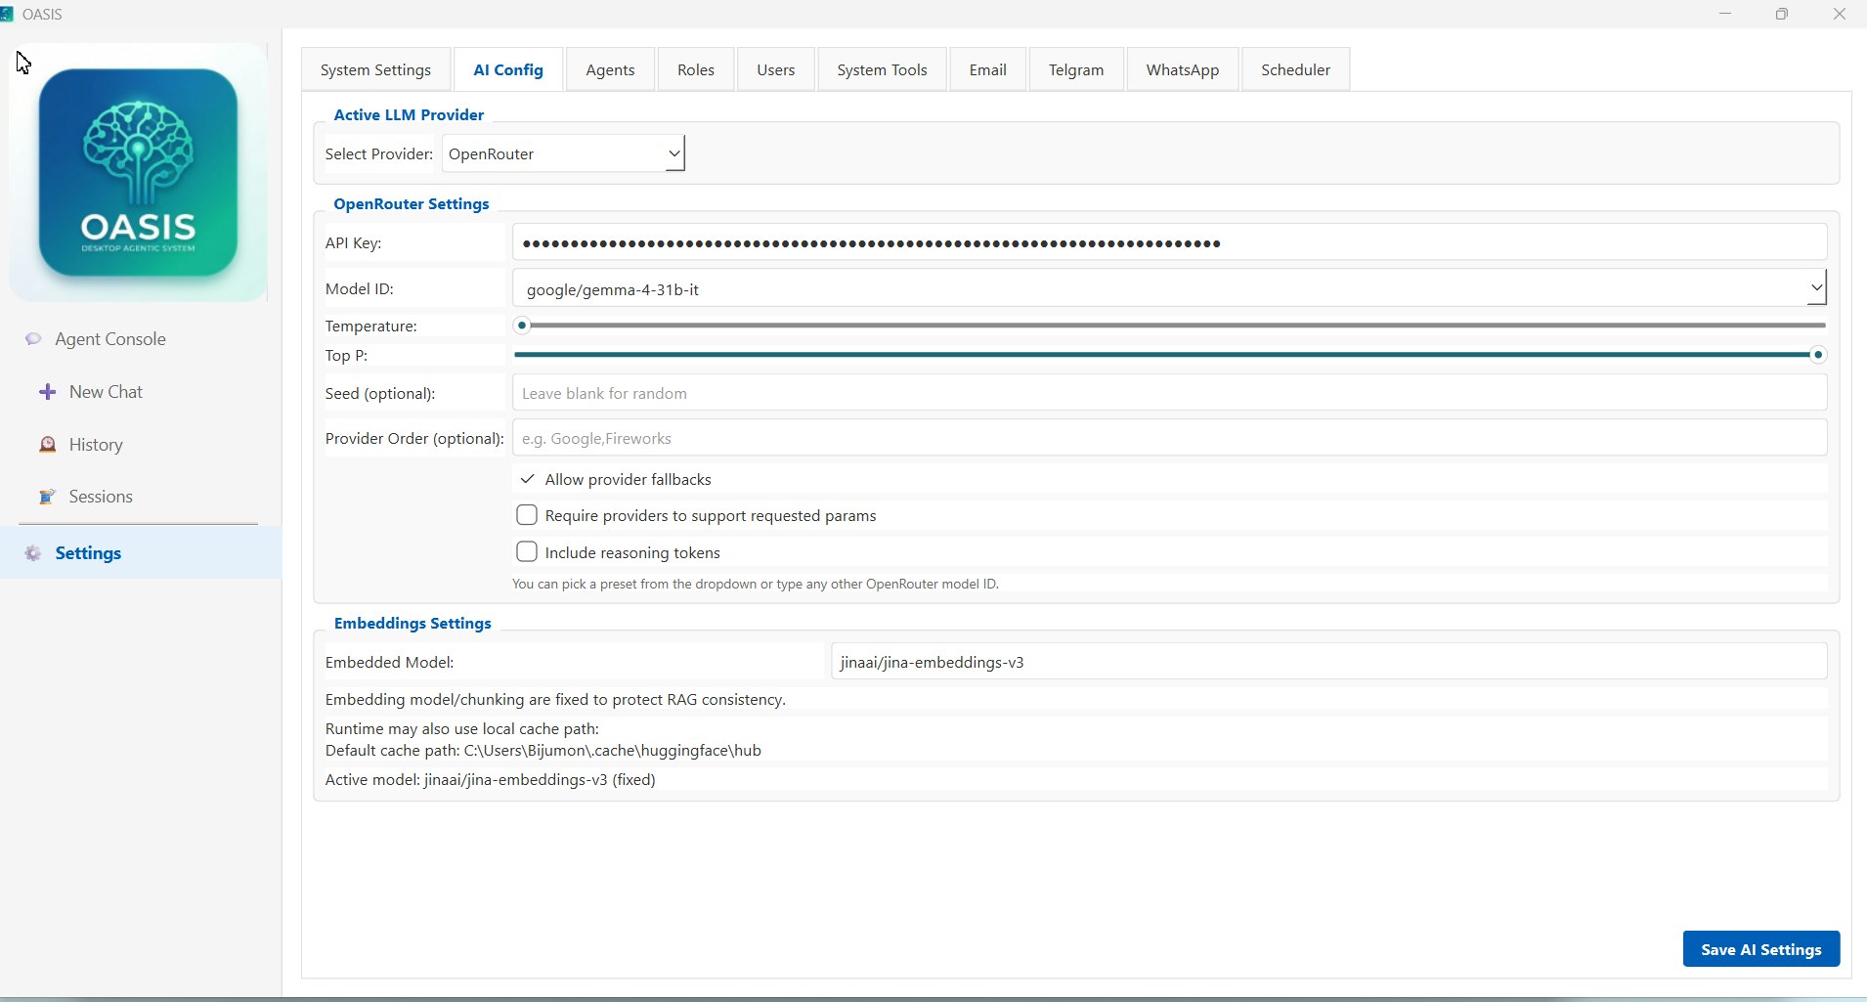Click the 'You can pick a preset' hint text
The image size is (1867, 1002).
tap(756, 585)
